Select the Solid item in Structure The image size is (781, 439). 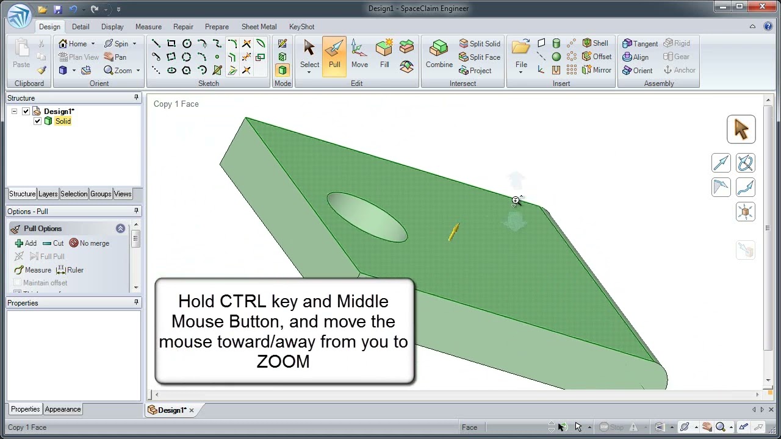click(63, 121)
